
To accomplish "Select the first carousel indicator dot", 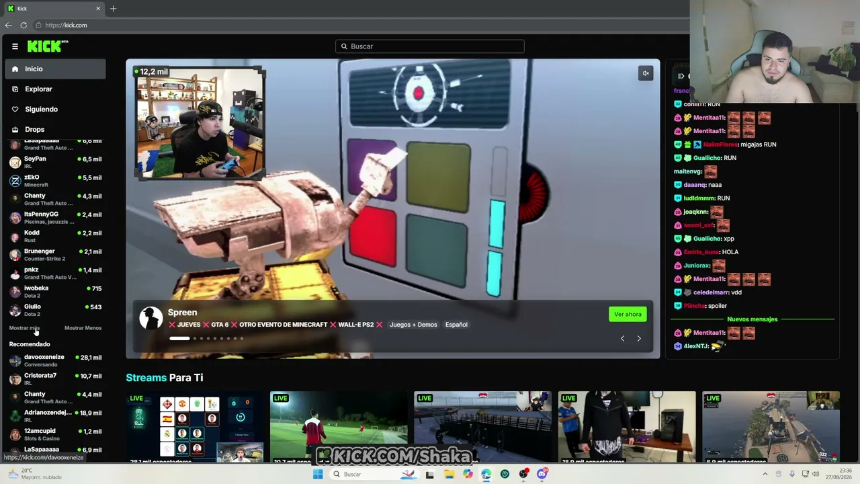I will click(x=179, y=338).
